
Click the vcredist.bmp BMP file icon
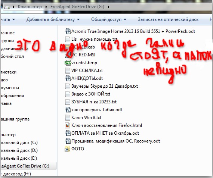pyautogui.click(x=68, y=63)
